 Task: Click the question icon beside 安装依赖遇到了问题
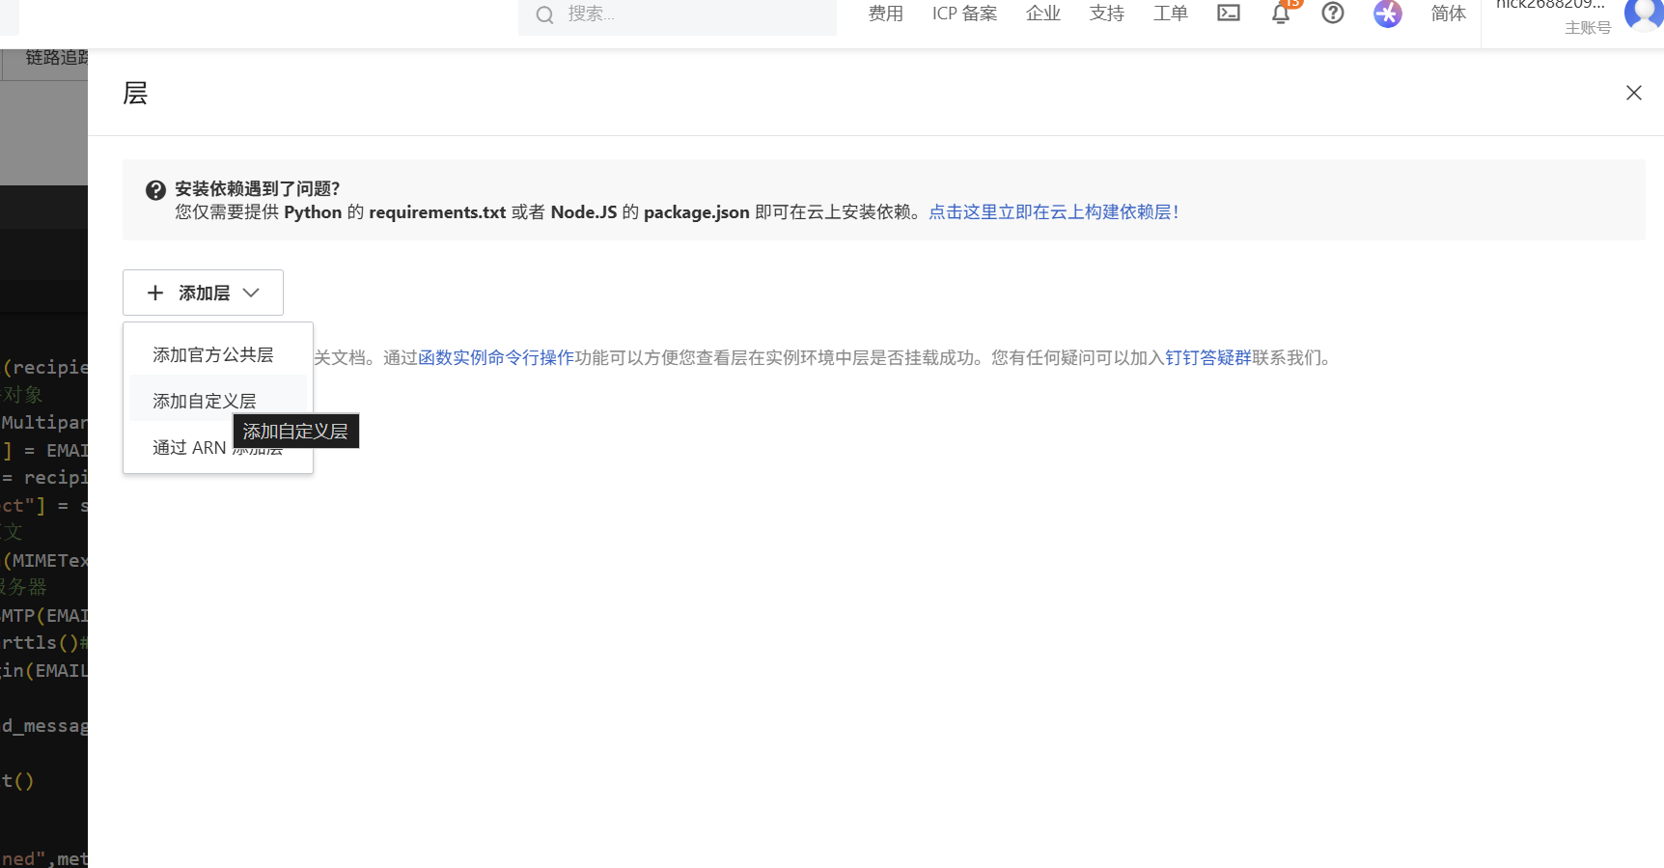[x=155, y=190]
